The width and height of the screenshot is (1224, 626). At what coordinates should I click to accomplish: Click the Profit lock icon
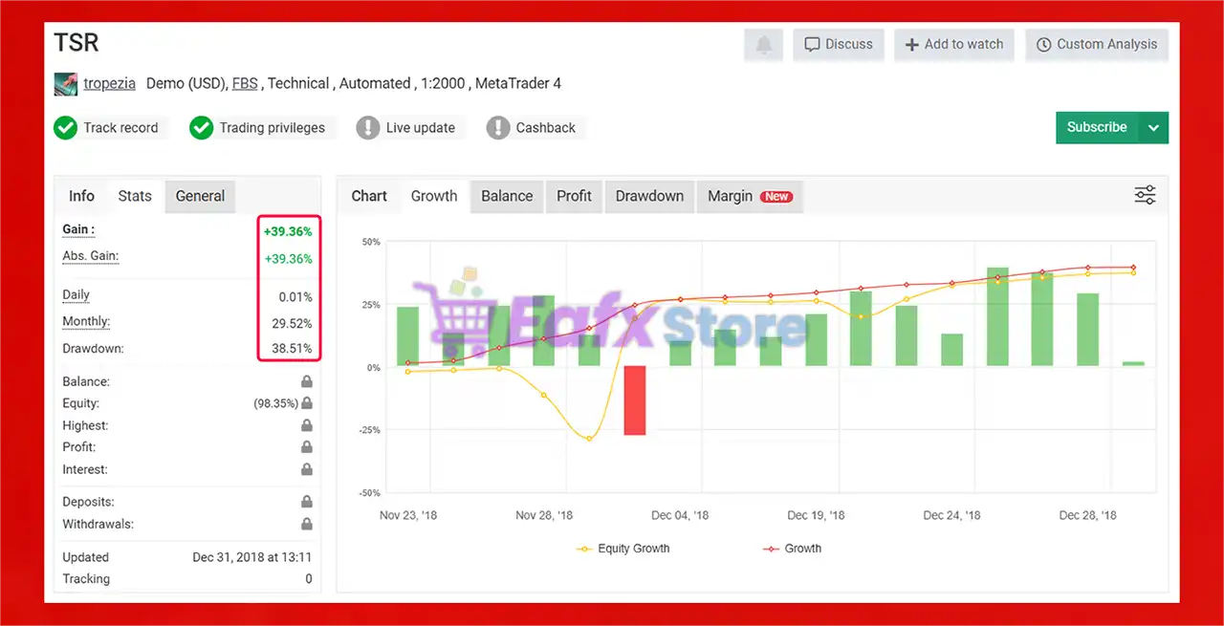click(x=306, y=447)
